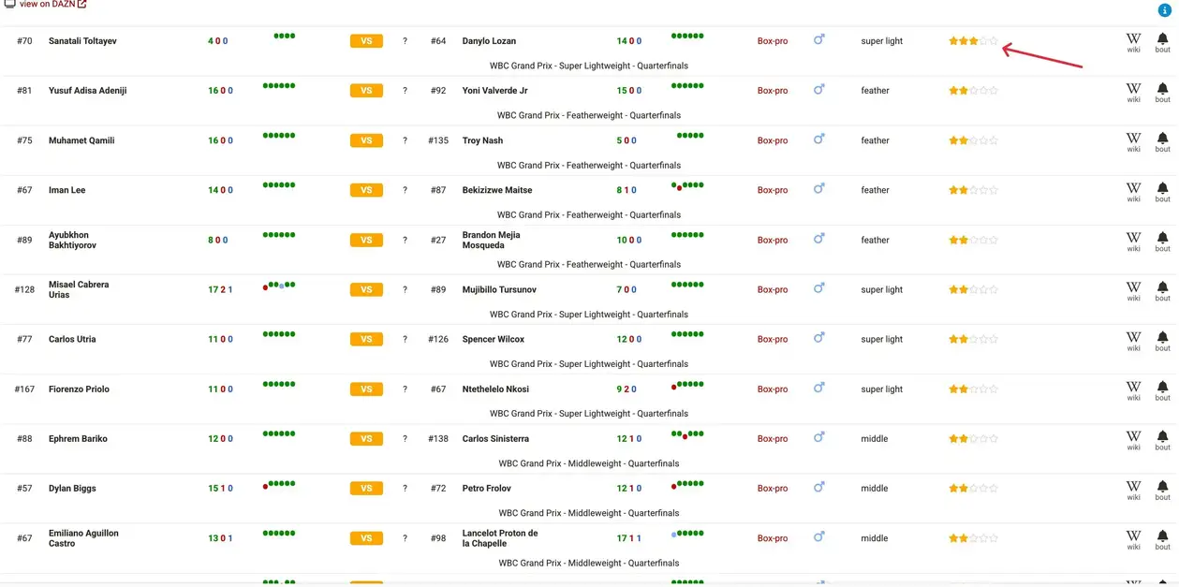Open Lancelot Proton de la Chapelle profile
The width and height of the screenshot is (1179, 587).
500,538
